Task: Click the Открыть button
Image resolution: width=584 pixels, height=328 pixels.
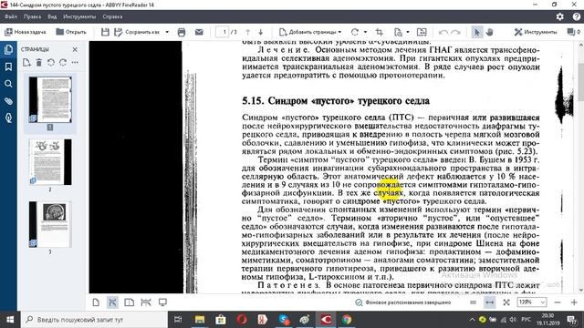Action: (71, 33)
